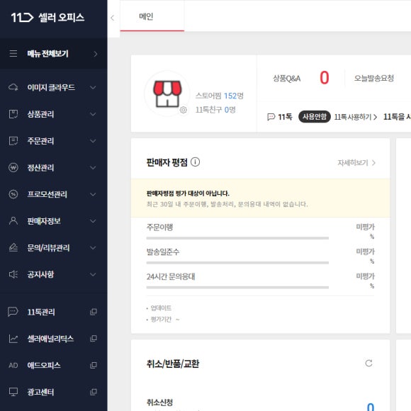Screen dimensions: 411x411
Task: Click the 11톡 speech bubble icon
Action: 271,117
